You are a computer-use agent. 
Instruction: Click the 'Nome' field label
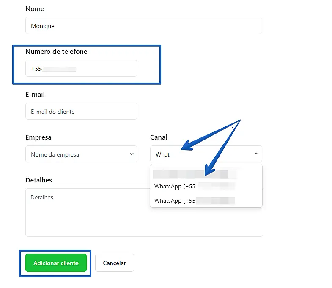(35, 9)
